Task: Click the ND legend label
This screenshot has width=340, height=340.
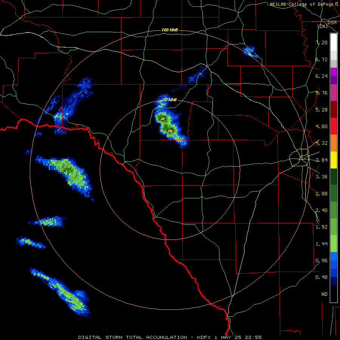Action: (325, 294)
